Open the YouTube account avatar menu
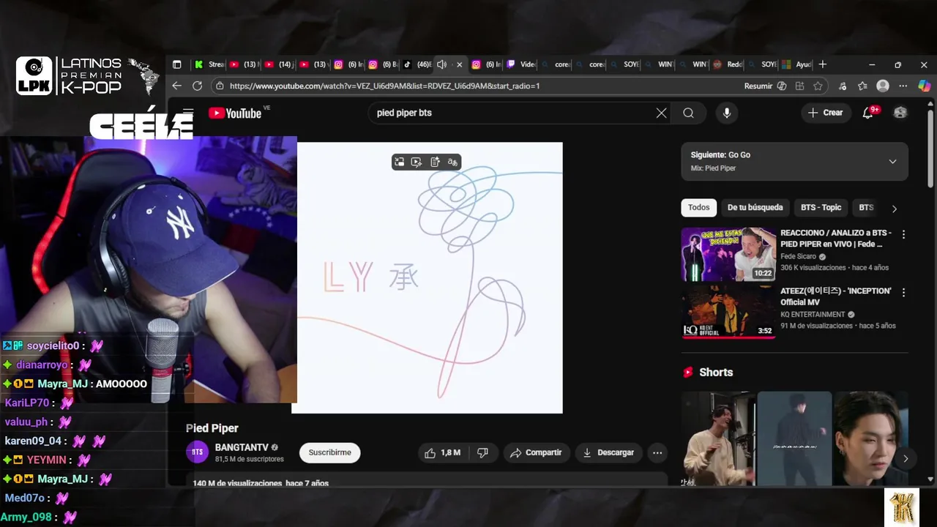 pos(900,113)
